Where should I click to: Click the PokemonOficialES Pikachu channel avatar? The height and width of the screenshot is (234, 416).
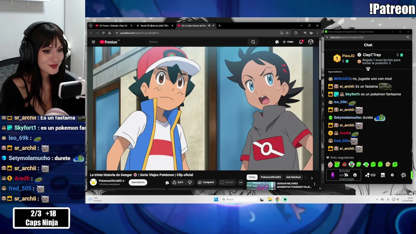93,182
